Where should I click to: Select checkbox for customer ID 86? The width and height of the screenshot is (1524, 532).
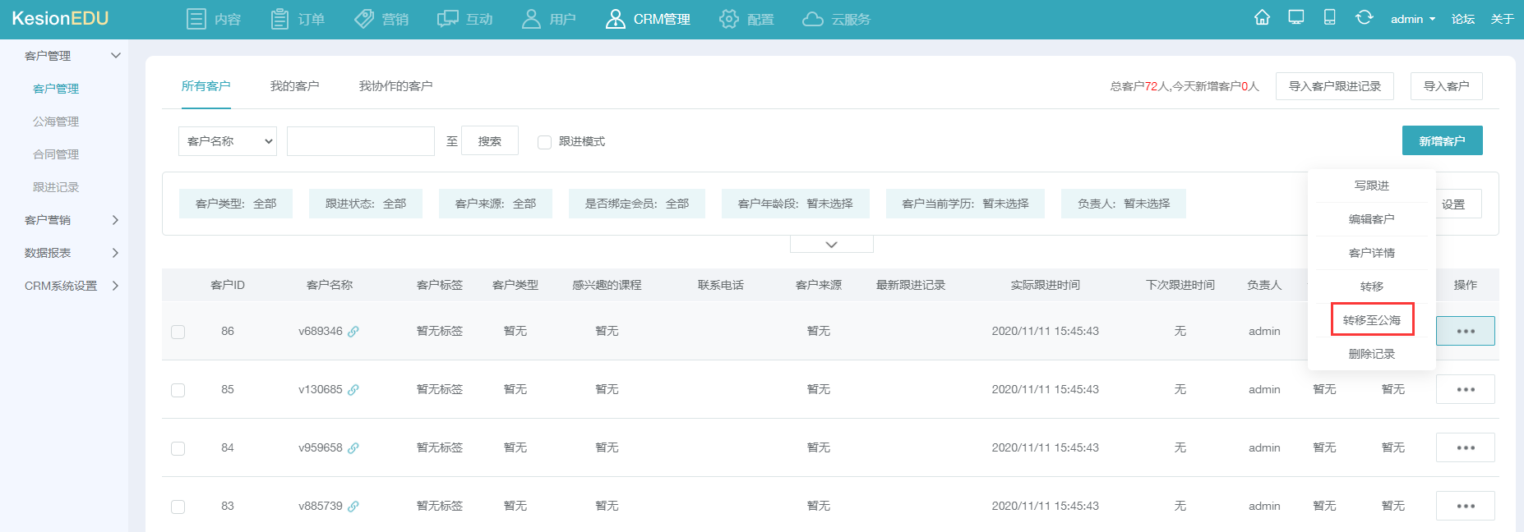[178, 332]
